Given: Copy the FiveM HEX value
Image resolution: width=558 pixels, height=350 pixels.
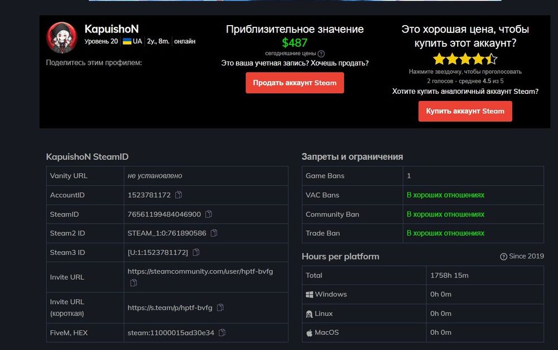Looking at the screenshot, I should coord(222,333).
